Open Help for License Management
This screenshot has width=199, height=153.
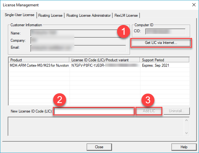(x=184, y=147)
